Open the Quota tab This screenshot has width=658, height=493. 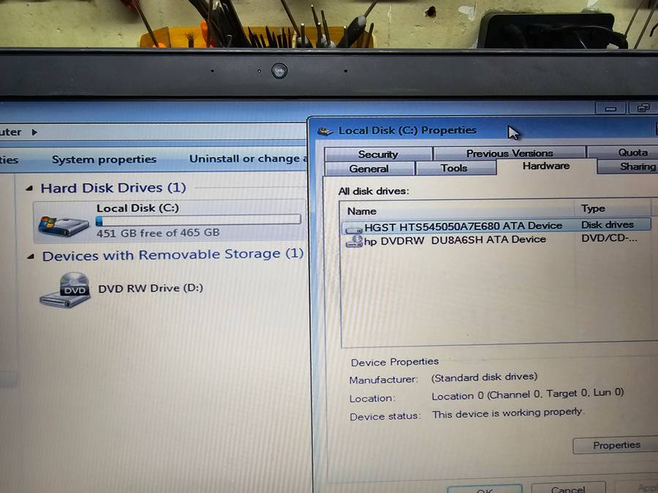[632, 153]
